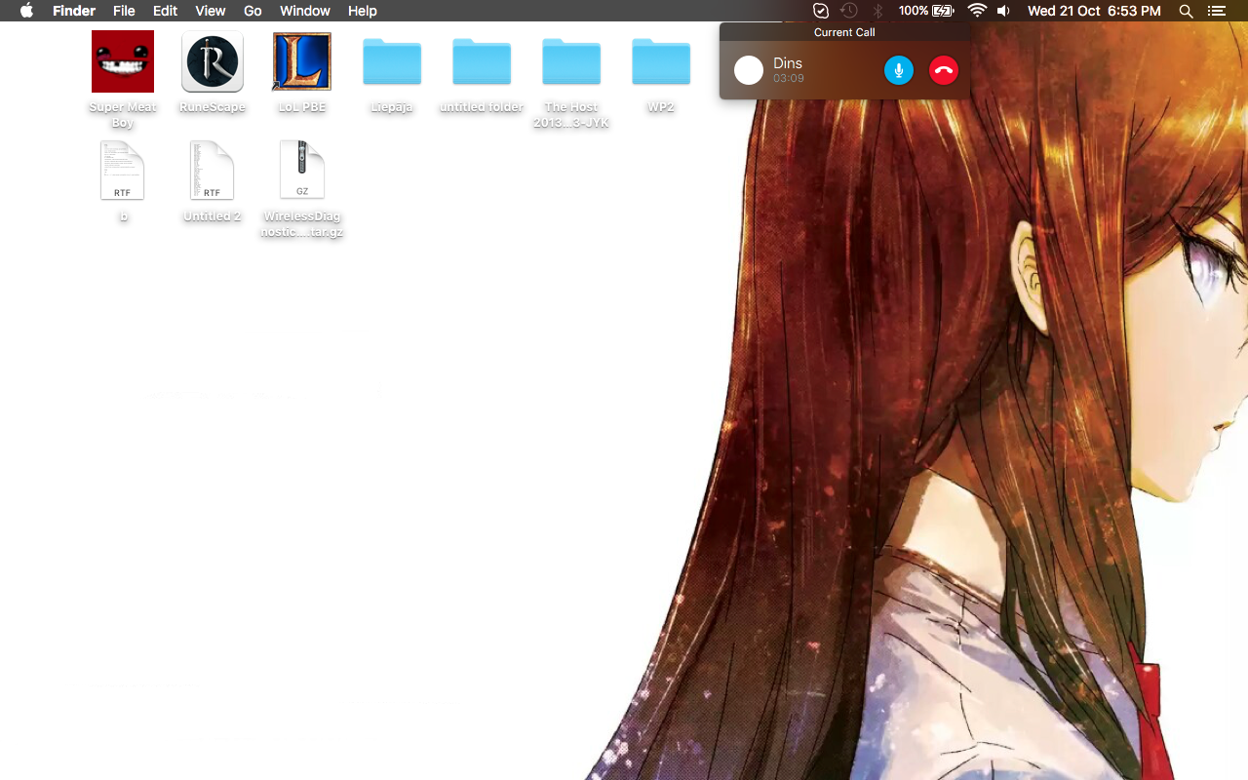Open the Finder menu
Image resolution: width=1248 pixels, height=780 pixels.
(74, 11)
